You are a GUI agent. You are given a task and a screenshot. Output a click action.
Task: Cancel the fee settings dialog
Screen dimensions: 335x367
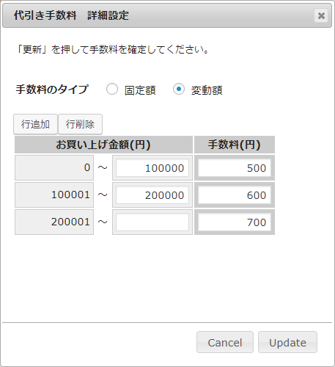(x=225, y=342)
